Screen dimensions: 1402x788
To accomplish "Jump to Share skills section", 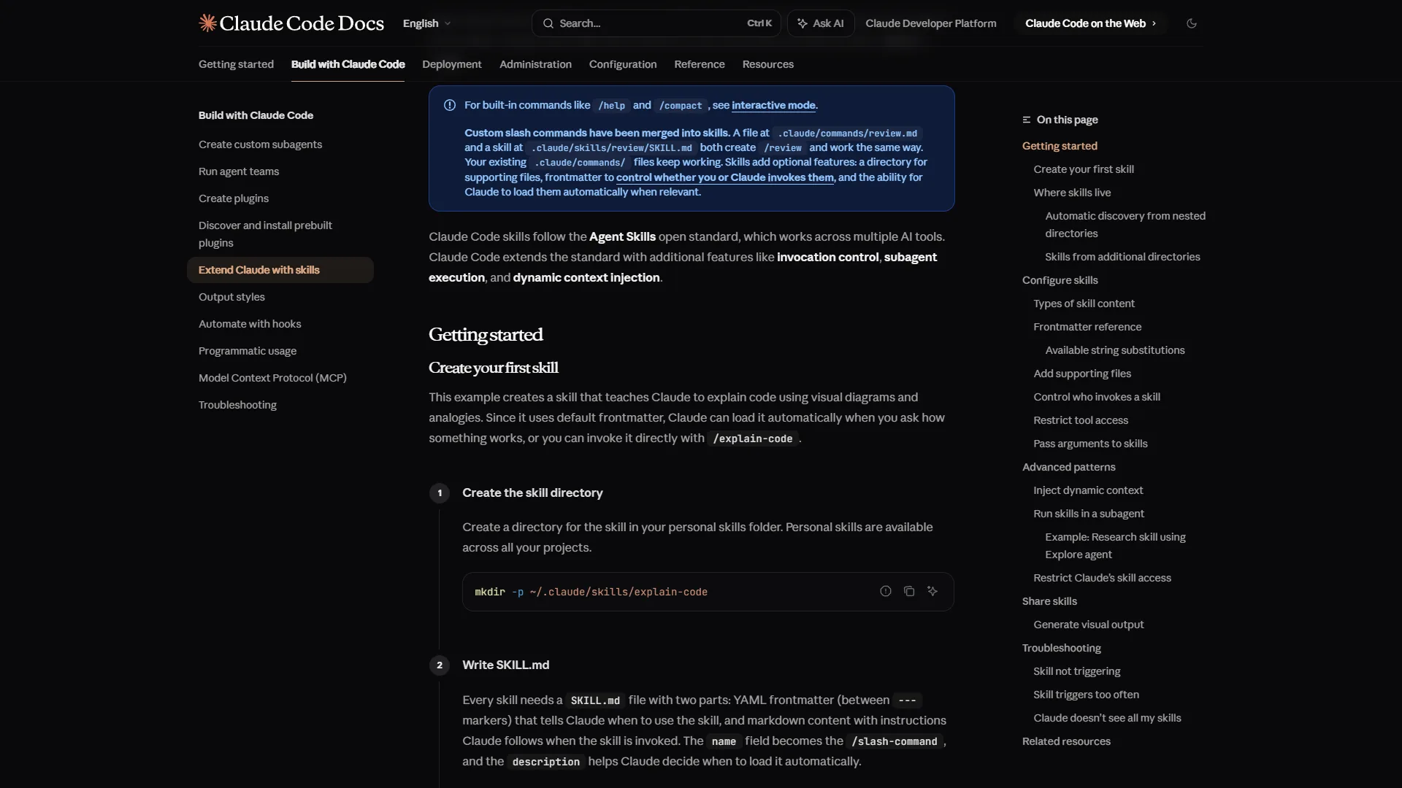I will pyautogui.click(x=1049, y=601).
